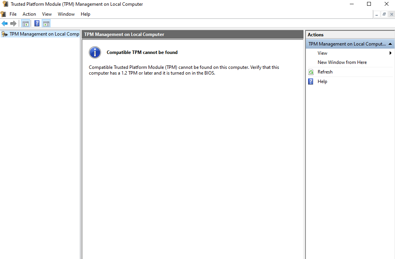Screen dimensions: 395x259
Task: Click the blue Back arrow in toolbar
Action: pyautogui.click(x=5, y=23)
